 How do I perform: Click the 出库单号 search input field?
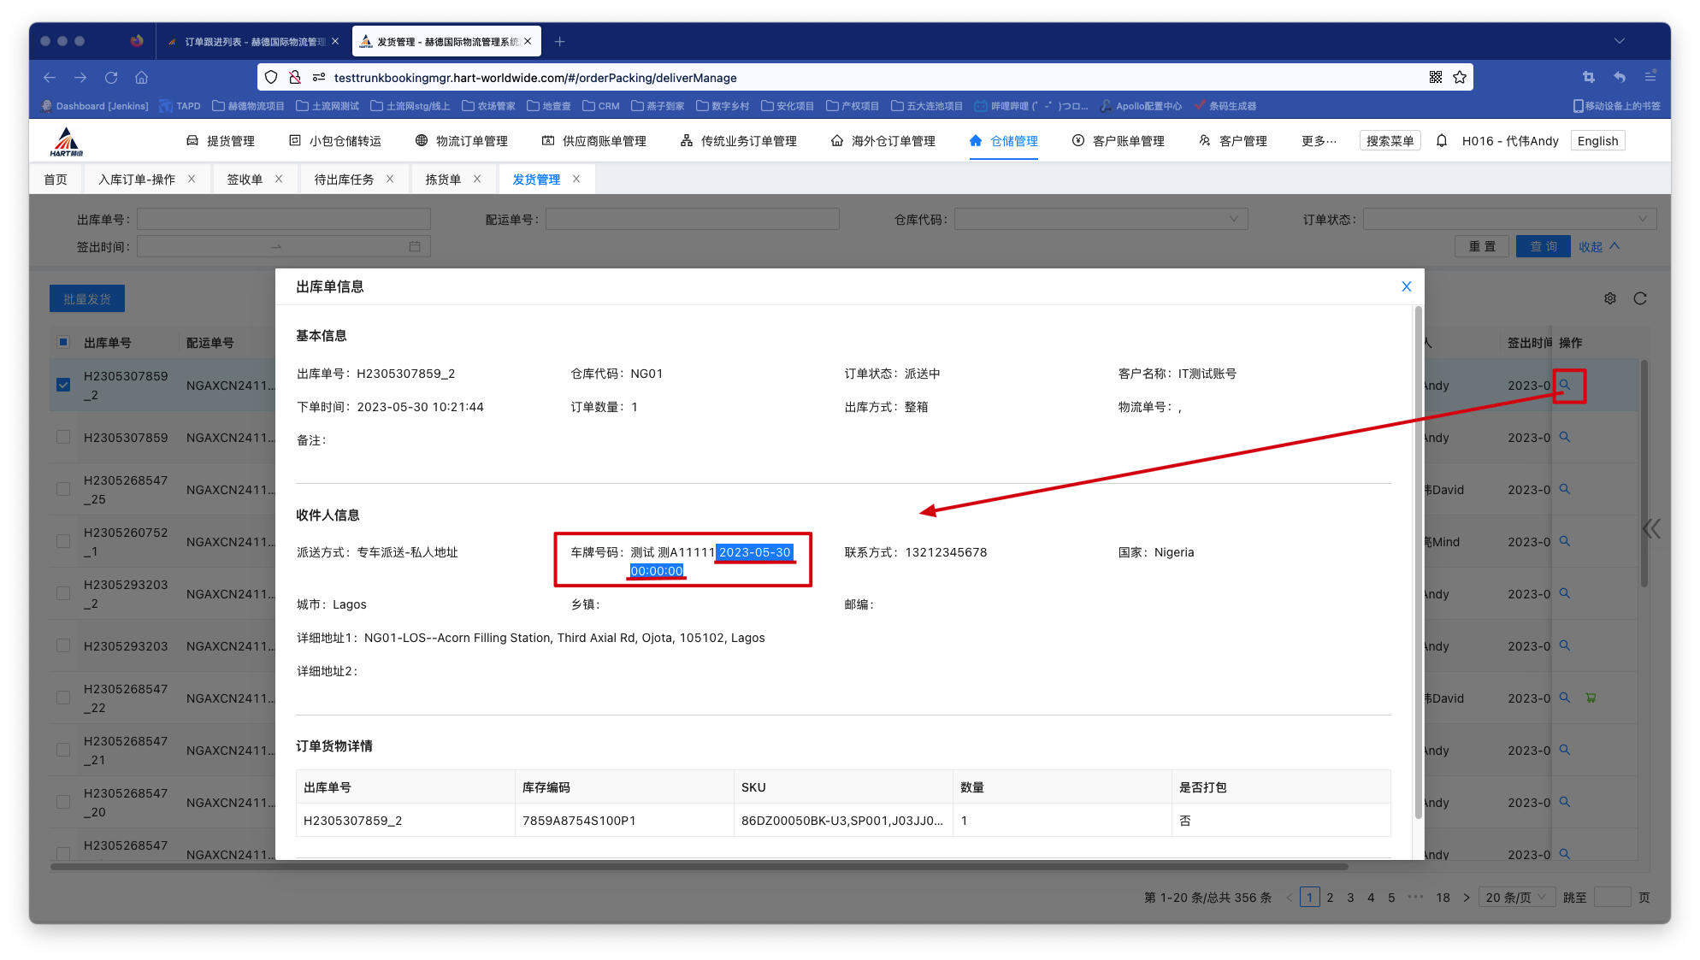284,219
